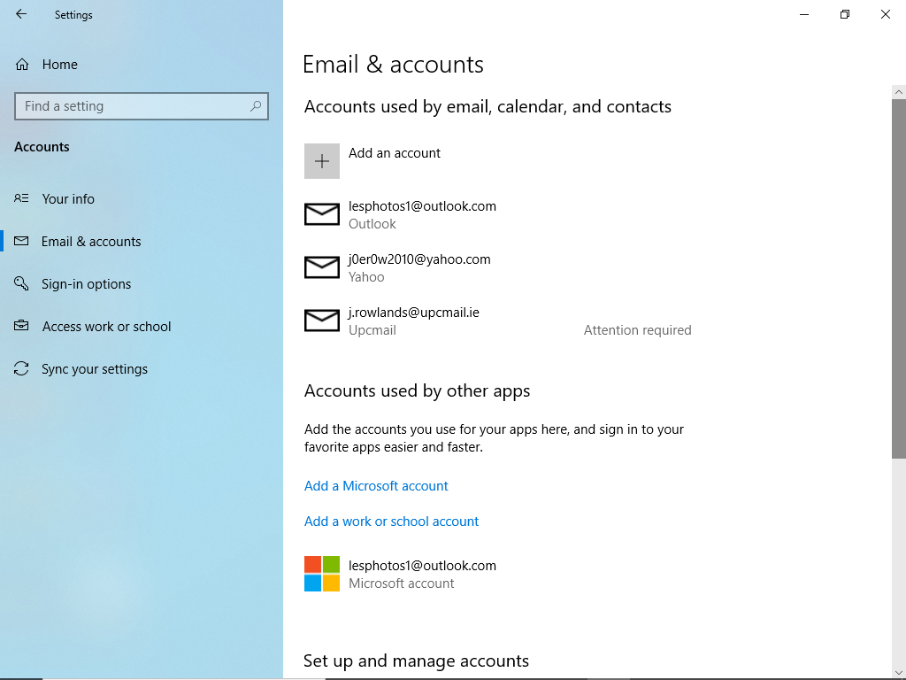Click the back arrow in Settings

21,14
